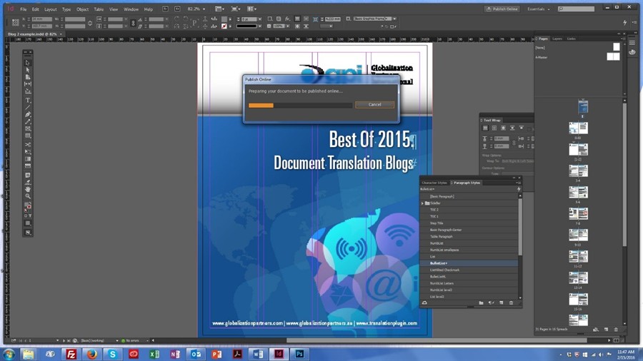Toggle Jump to next column wrap button
This screenshot has height=361, width=643.
point(522,128)
